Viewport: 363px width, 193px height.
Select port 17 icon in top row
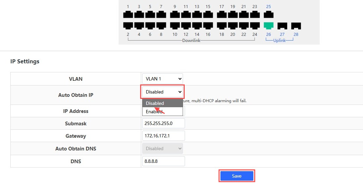[221, 14]
